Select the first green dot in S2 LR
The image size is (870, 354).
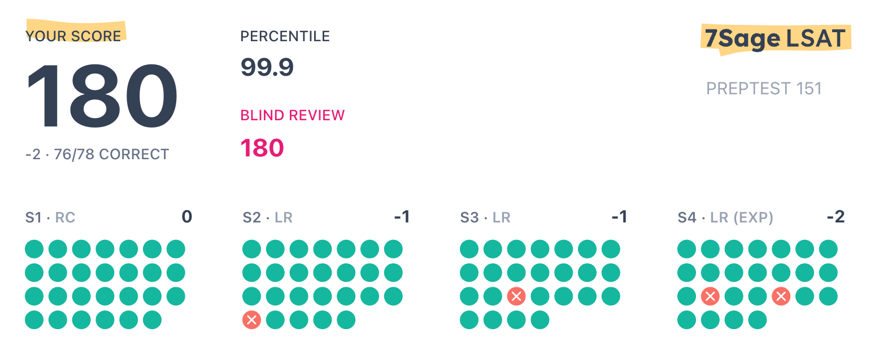(x=251, y=249)
